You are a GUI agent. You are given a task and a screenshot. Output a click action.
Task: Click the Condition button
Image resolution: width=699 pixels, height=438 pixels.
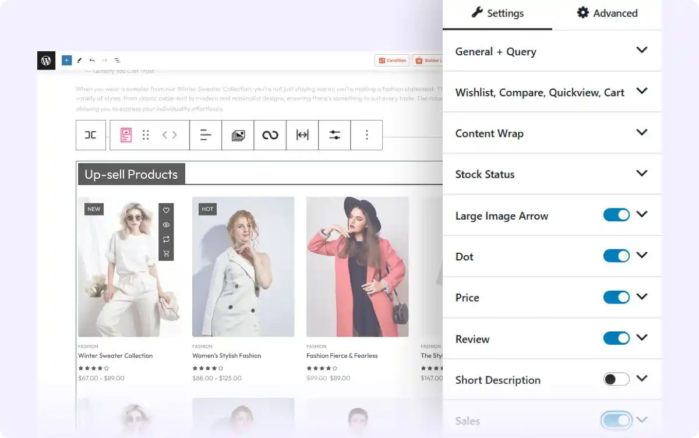click(x=391, y=60)
